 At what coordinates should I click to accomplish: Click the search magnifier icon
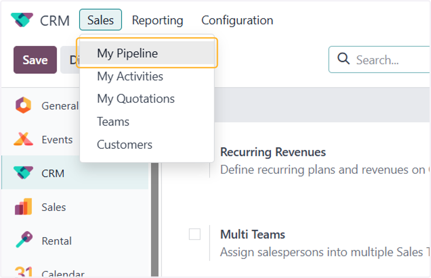tap(344, 59)
